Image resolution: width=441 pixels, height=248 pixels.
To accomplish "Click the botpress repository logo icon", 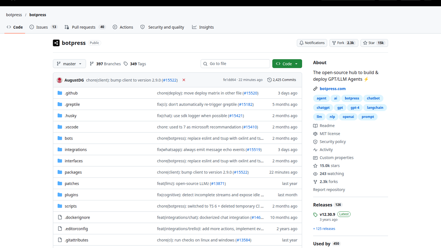I will (x=56, y=43).
